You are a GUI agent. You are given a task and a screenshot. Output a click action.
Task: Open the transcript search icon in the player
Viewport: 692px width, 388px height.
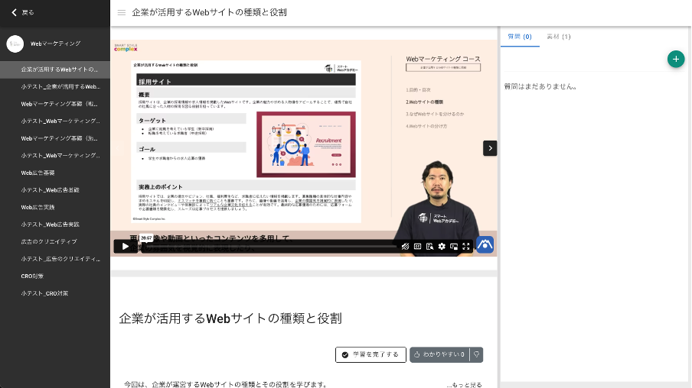pyautogui.click(x=429, y=246)
